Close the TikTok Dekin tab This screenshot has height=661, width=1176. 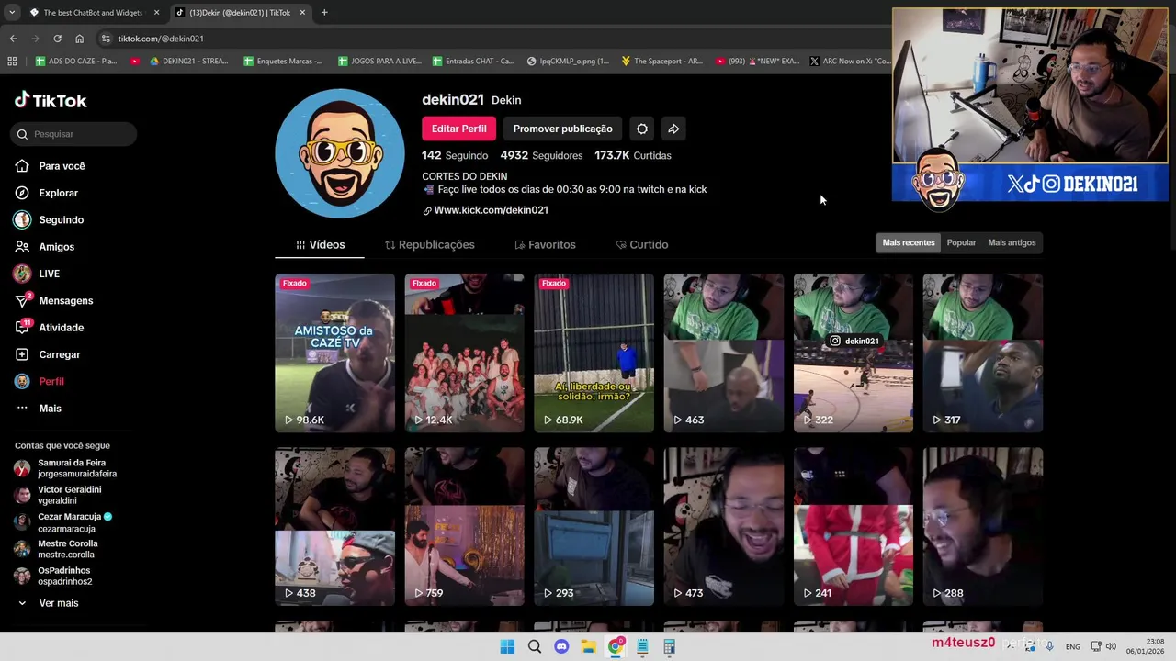[x=302, y=13]
